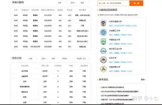Open news 专家点评 2021年北京高考英语试卷
The height and width of the screenshot is (105, 162).
[x=117, y=100]
